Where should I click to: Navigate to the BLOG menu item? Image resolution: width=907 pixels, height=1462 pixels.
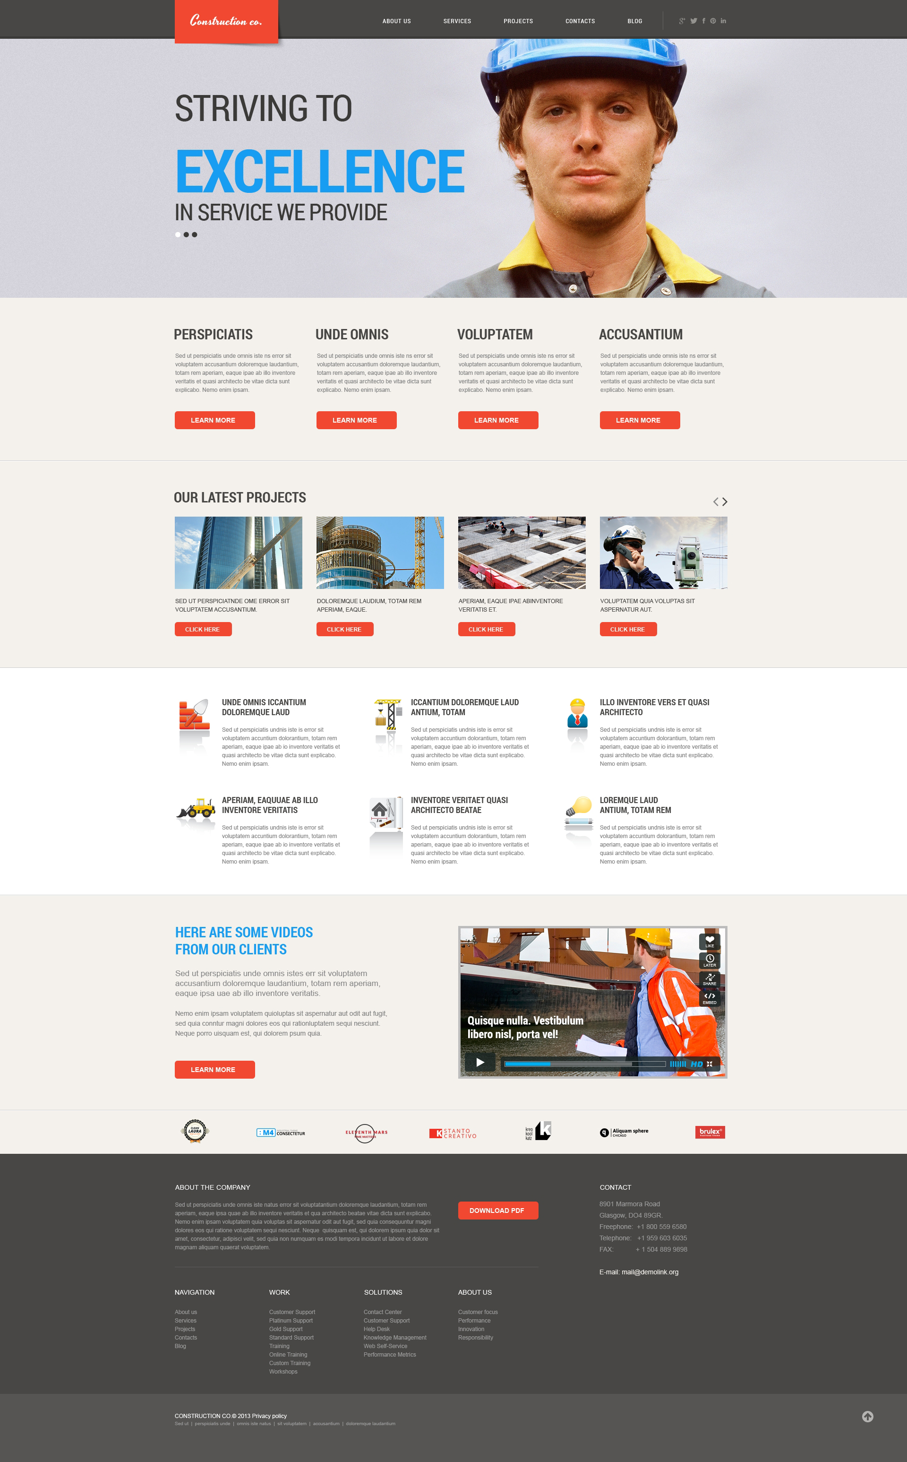click(x=636, y=20)
